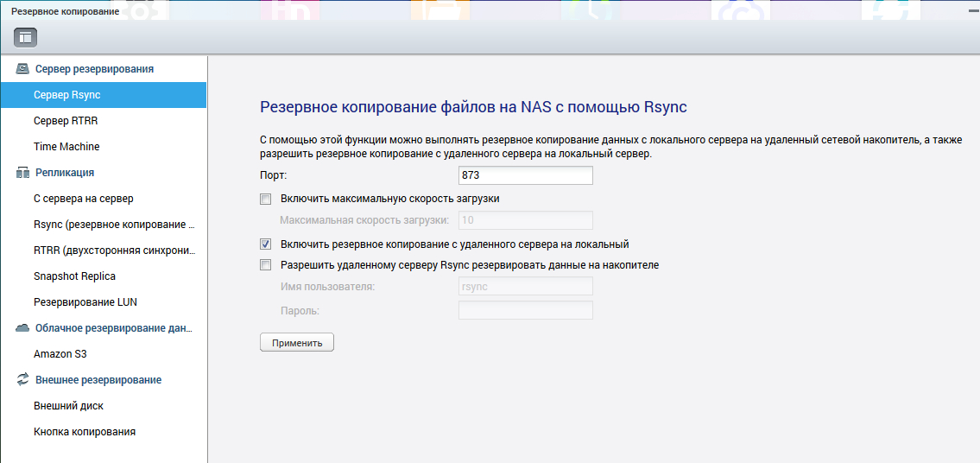
Task: Click the Репликация section icon
Action: pyautogui.click(x=23, y=173)
